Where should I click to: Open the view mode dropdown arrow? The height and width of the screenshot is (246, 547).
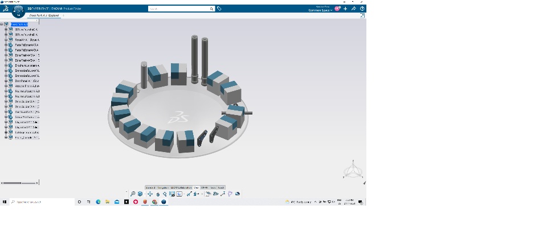tap(184, 194)
